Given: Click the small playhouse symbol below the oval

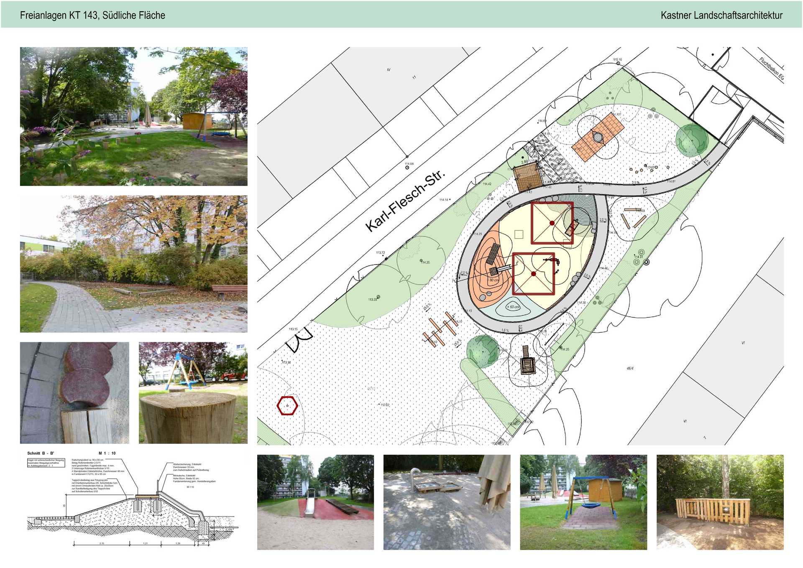Looking at the screenshot, I should (528, 360).
